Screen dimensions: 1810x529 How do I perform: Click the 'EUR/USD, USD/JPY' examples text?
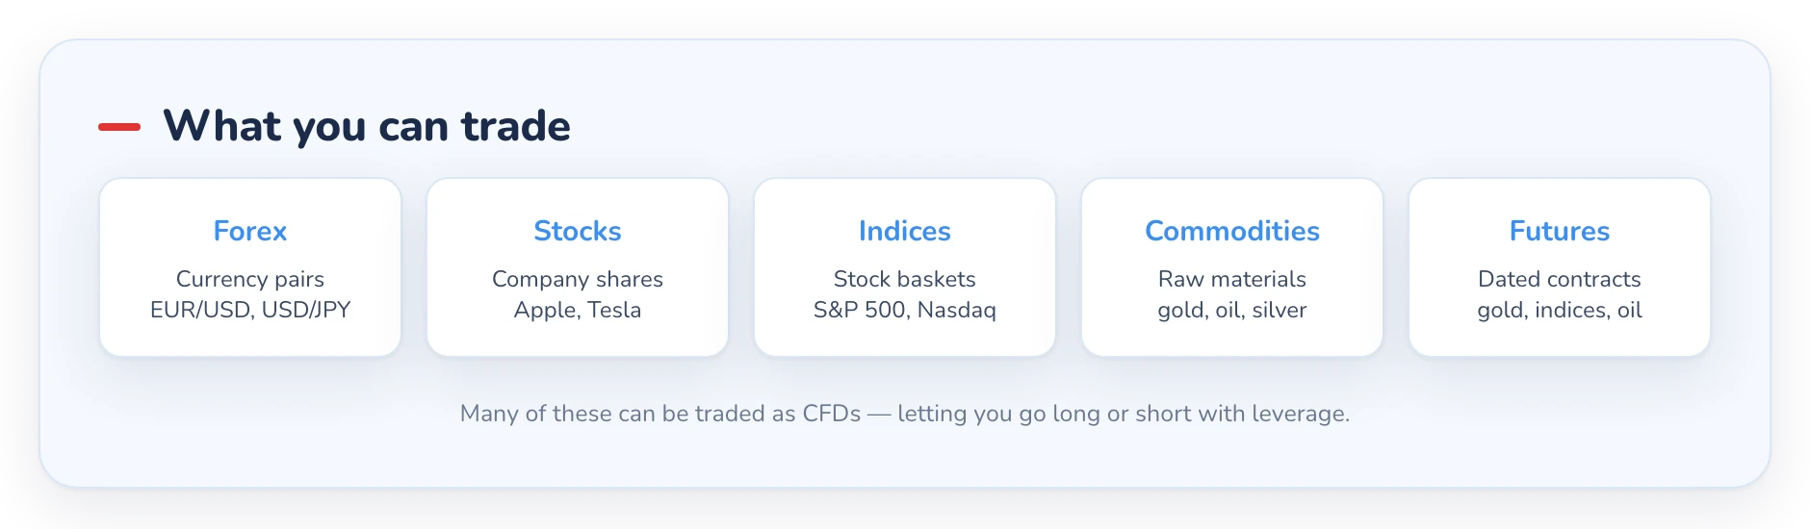tap(250, 310)
